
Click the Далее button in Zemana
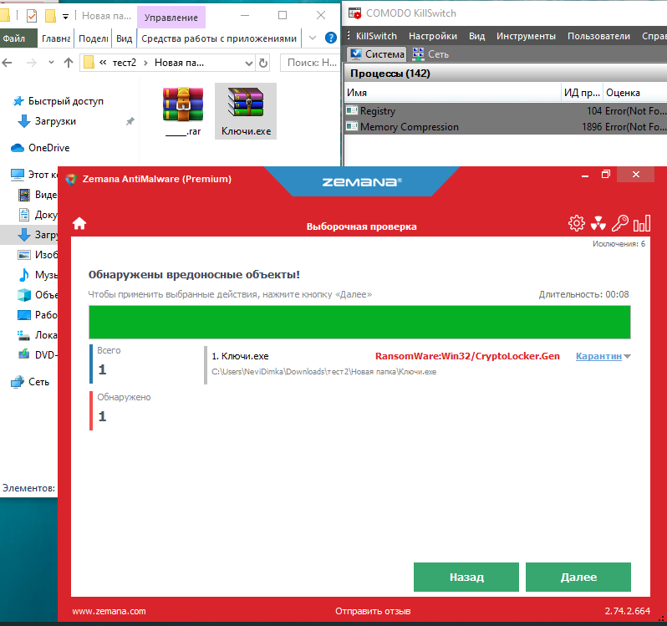point(578,577)
